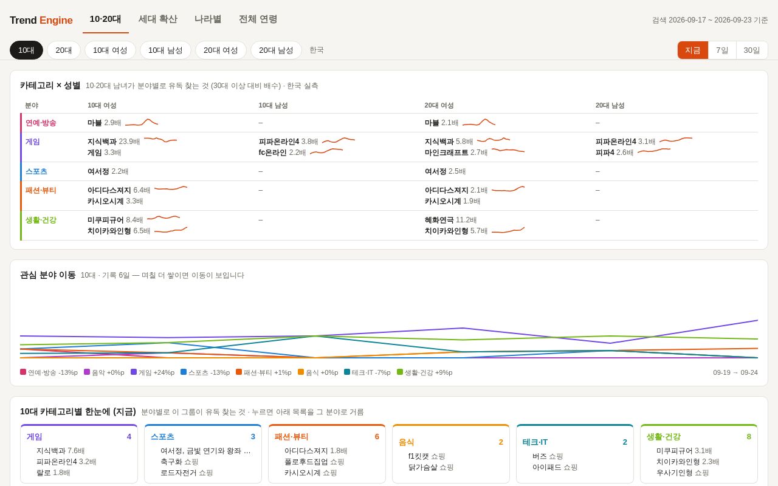Click 폴로후드집업 쇼핑 item
Screen dimensions: 778x486
tap(314, 462)
